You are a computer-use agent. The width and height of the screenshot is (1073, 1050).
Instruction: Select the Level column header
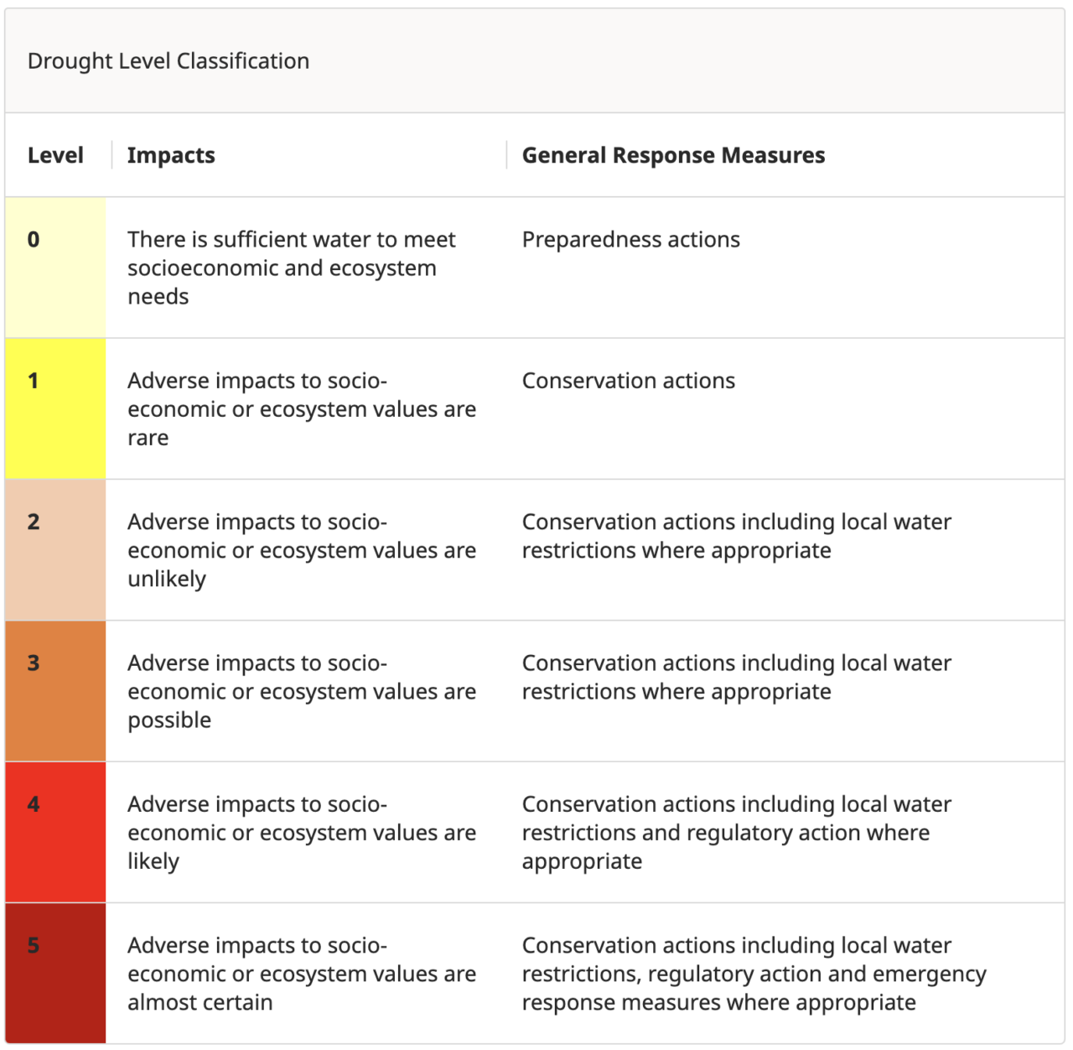pyautogui.click(x=55, y=155)
